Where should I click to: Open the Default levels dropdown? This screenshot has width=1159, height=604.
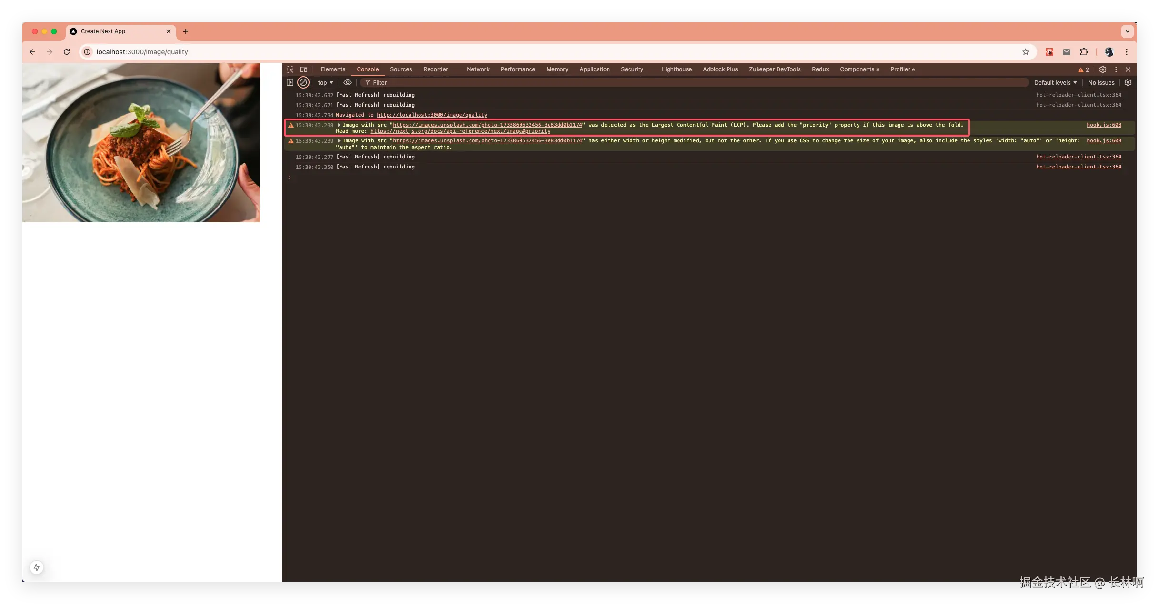point(1055,82)
